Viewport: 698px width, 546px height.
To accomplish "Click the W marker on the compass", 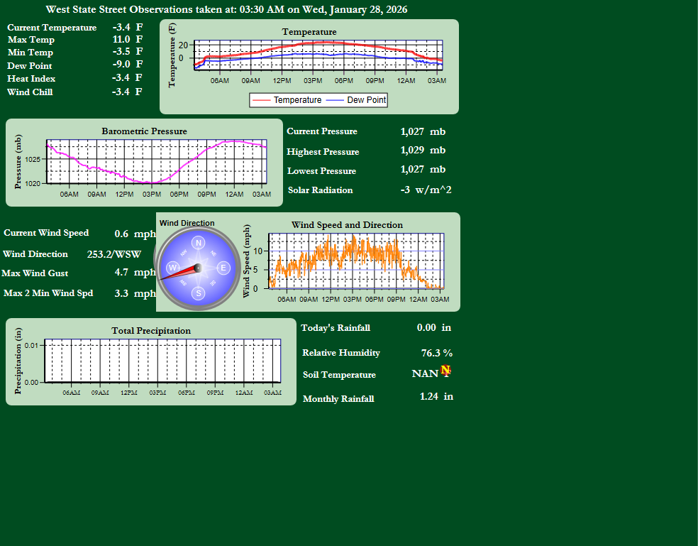I will [173, 268].
